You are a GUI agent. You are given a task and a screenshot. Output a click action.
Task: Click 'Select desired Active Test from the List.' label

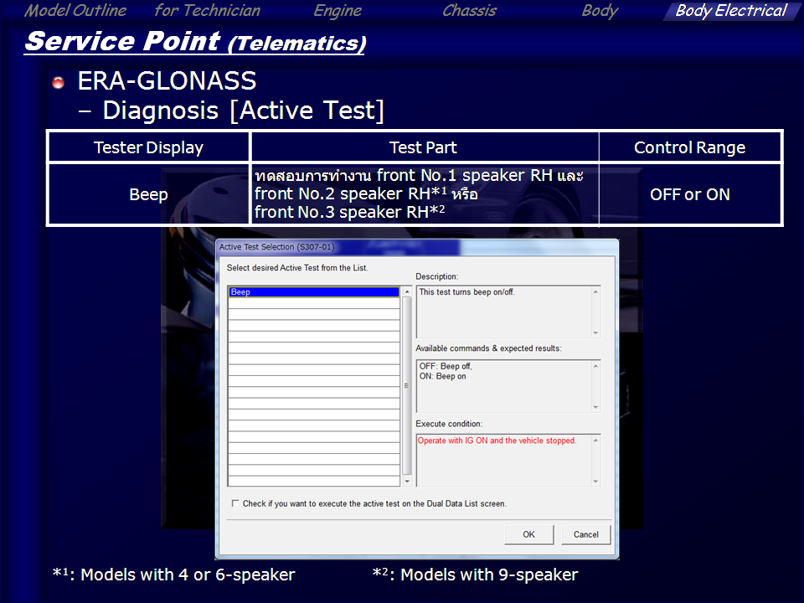(x=297, y=268)
